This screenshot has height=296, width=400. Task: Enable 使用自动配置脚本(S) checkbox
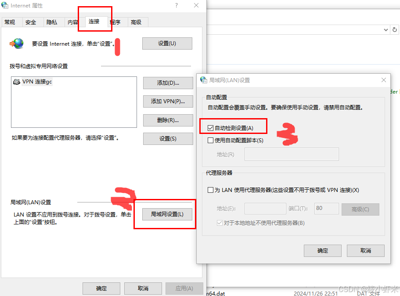point(210,141)
